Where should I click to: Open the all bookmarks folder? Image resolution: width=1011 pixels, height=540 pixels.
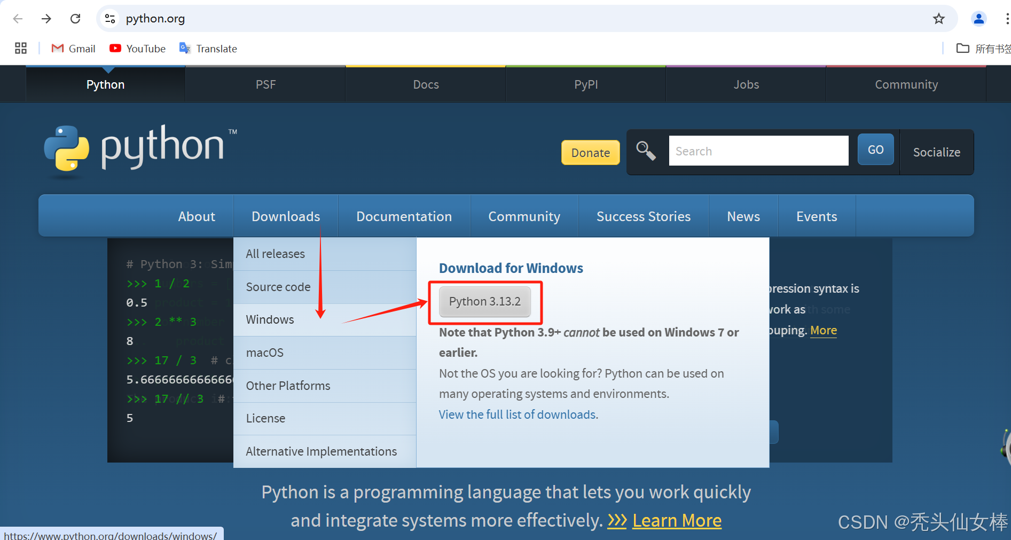983,49
